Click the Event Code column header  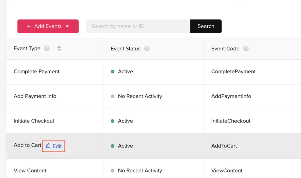[225, 49]
